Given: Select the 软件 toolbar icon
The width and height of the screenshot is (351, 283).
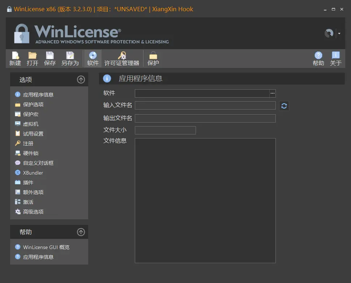Looking at the screenshot, I should [93, 59].
